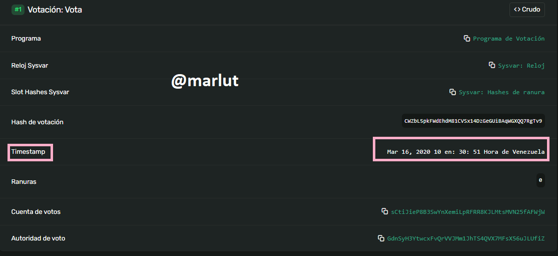
Task: Click the Slot Hashes Sysvar label
Action: [x=40, y=92]
